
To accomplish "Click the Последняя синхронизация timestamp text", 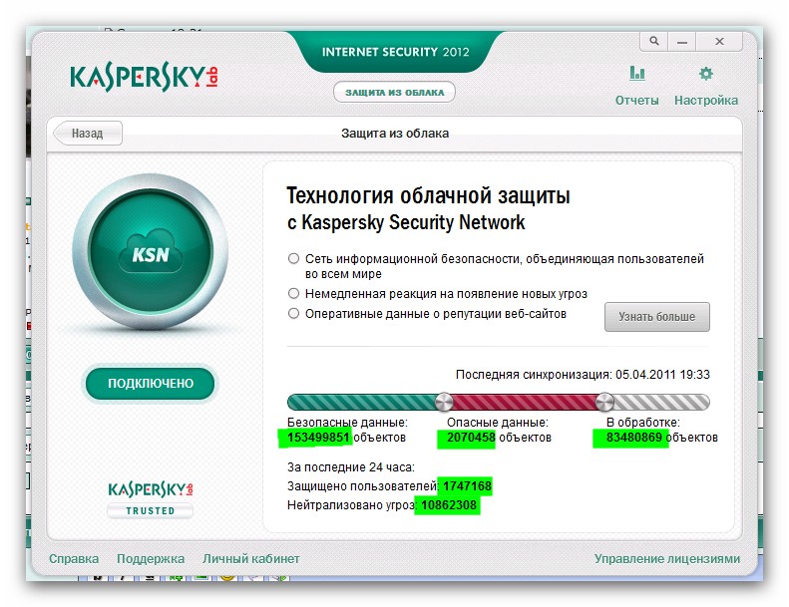I will tap(583, 375).
